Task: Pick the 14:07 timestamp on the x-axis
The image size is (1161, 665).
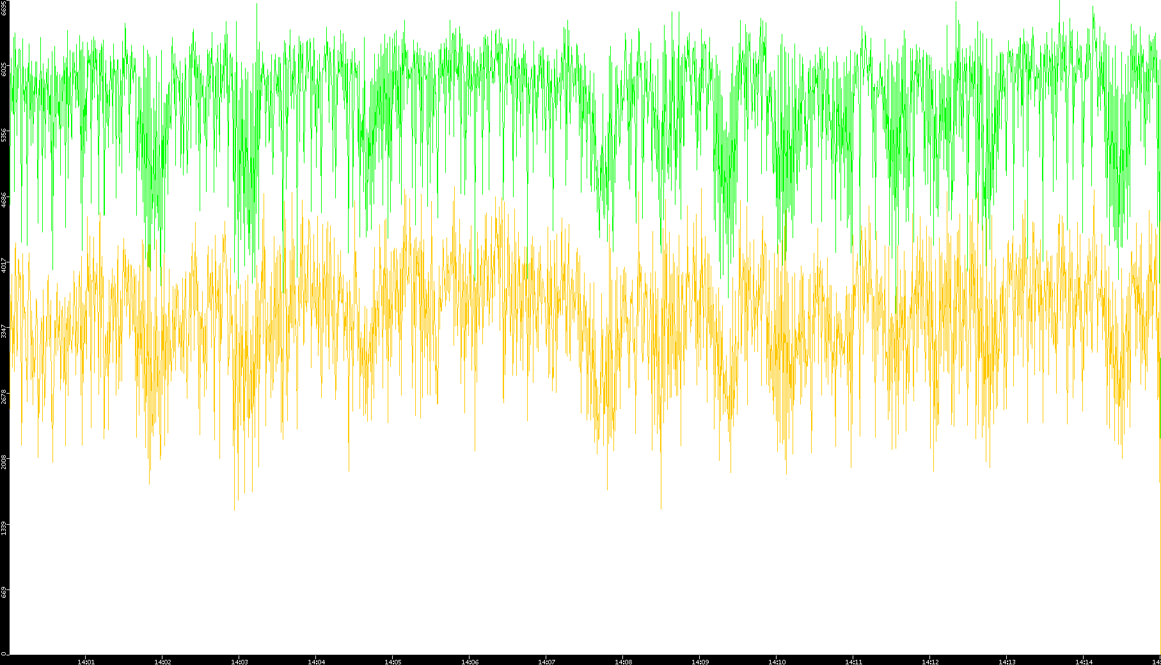Action: (x=546, y=662)
